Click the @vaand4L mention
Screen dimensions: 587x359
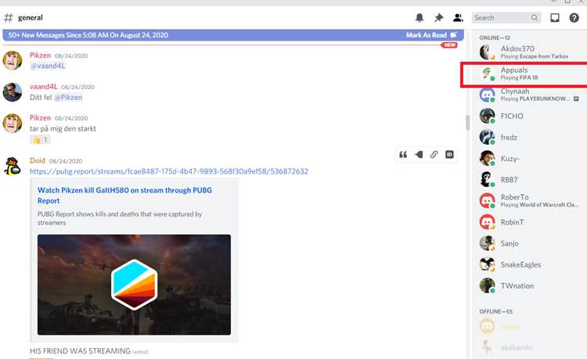click(48, 66)
